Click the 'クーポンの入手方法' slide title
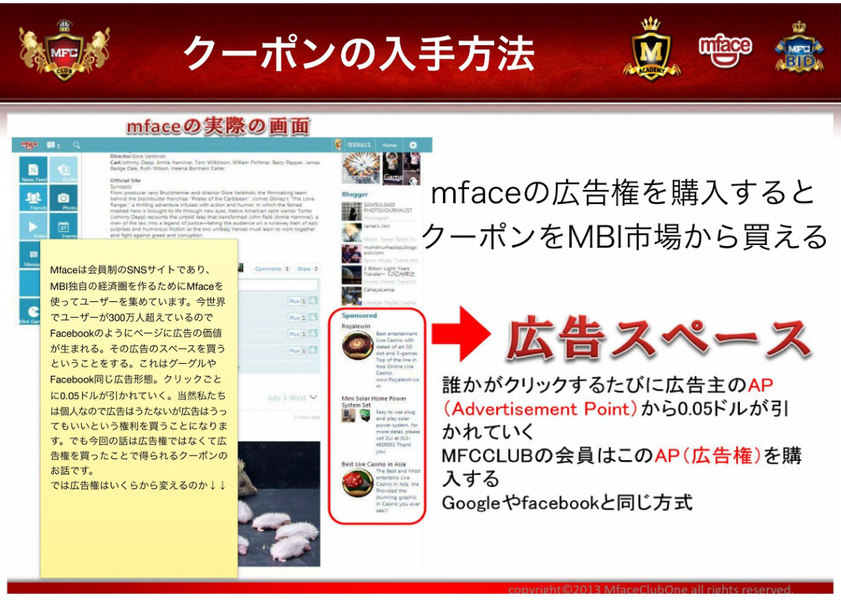The height and width of the screenshot is (604, 841). (359, 54)
